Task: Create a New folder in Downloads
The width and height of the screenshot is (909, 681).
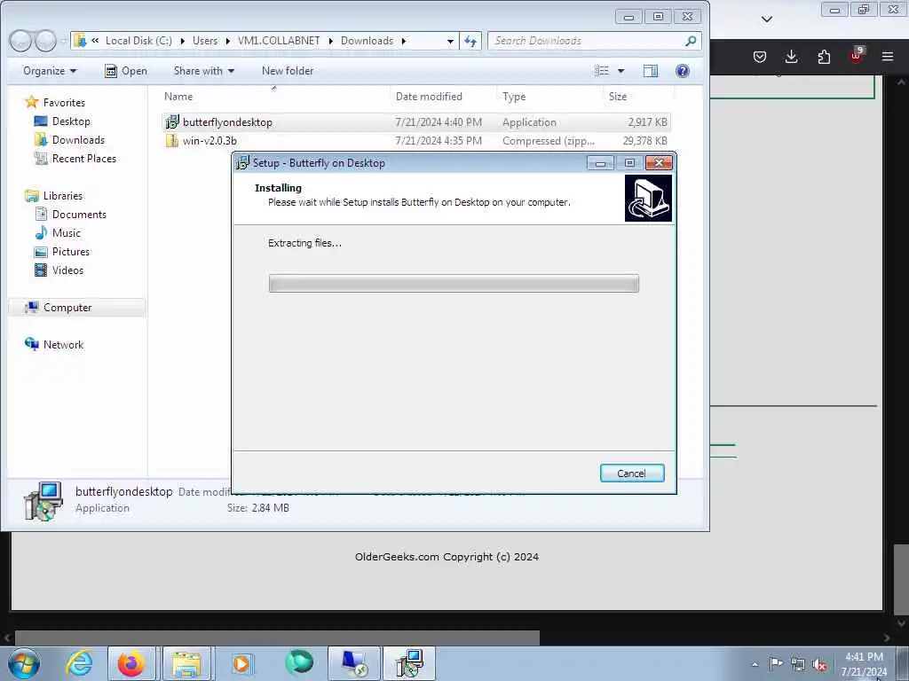Action: [x=288, y=71]
